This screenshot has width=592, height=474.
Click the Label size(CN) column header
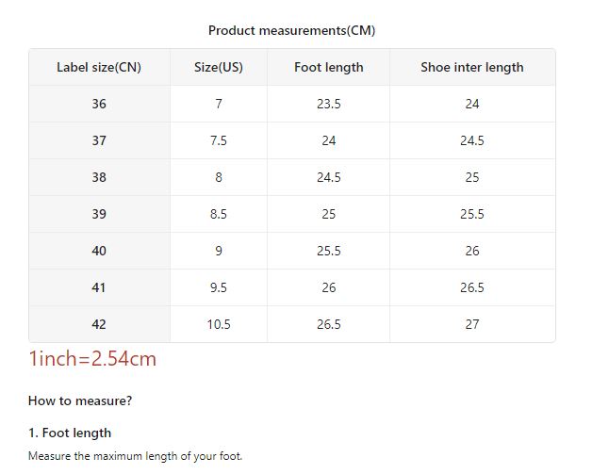click(x=99, y=67)
